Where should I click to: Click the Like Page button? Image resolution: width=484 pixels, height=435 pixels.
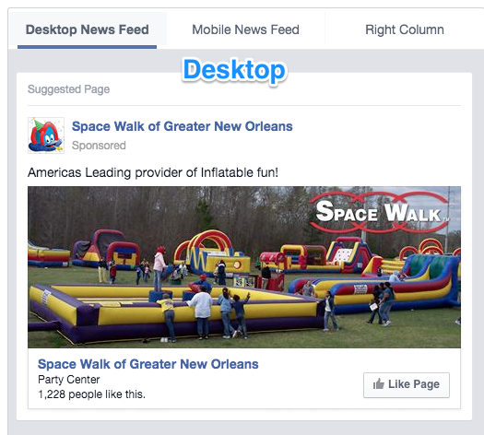[407, 385]
